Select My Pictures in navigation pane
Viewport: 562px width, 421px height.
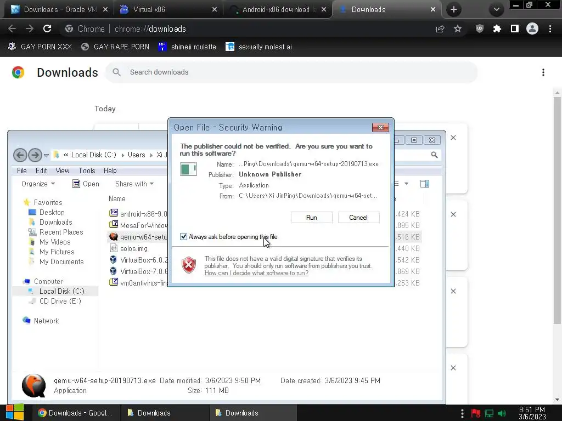pos(52,252)
